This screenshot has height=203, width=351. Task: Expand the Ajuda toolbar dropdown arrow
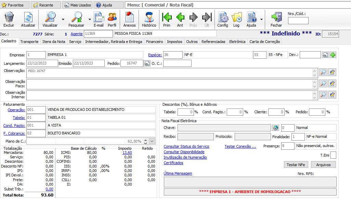[x=261, y=19]
